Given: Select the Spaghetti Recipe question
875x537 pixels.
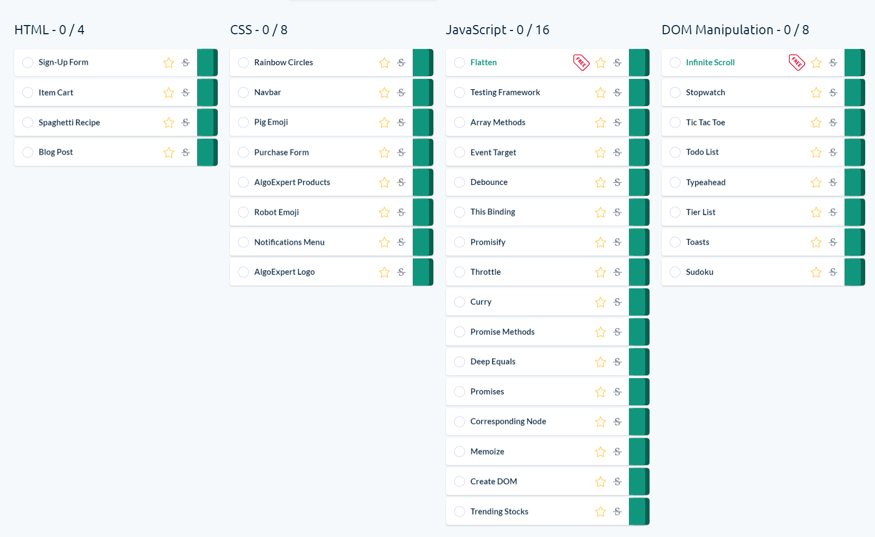Looking at the screenshot, I should tap(69, 122).
